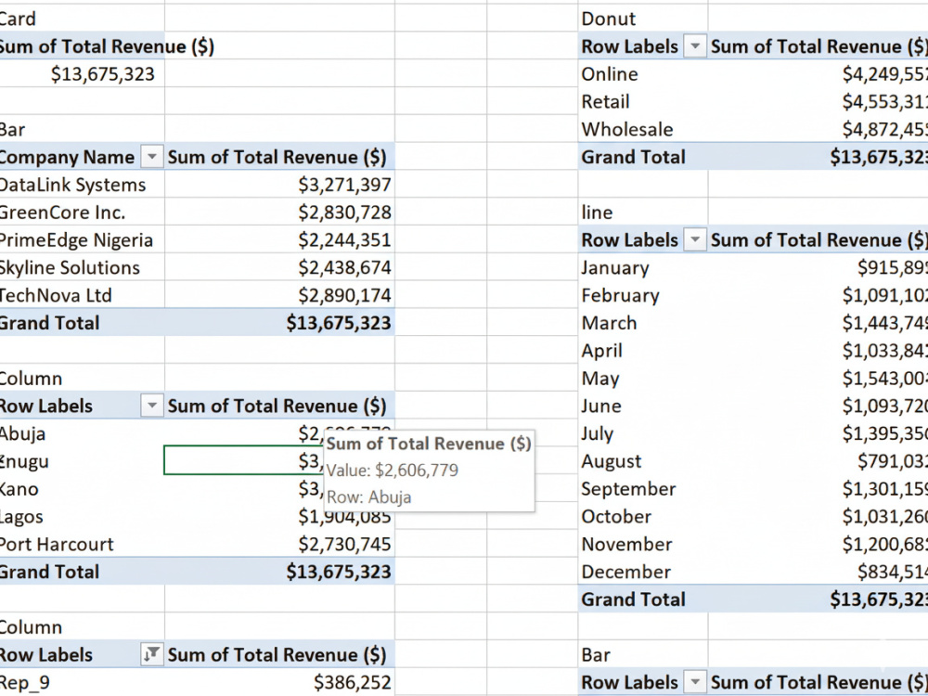Select the Lagos row label
This screenshot has height=696, width=928.
[82, 517]
